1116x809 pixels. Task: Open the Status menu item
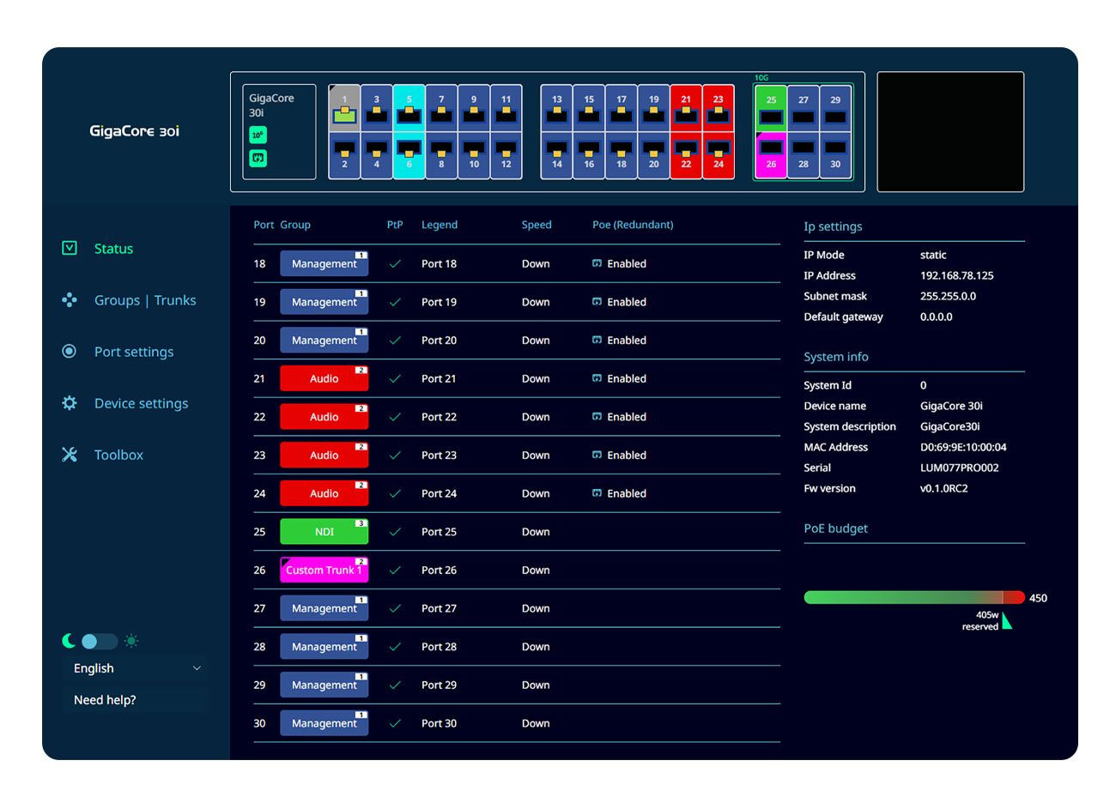coord(113,249)
